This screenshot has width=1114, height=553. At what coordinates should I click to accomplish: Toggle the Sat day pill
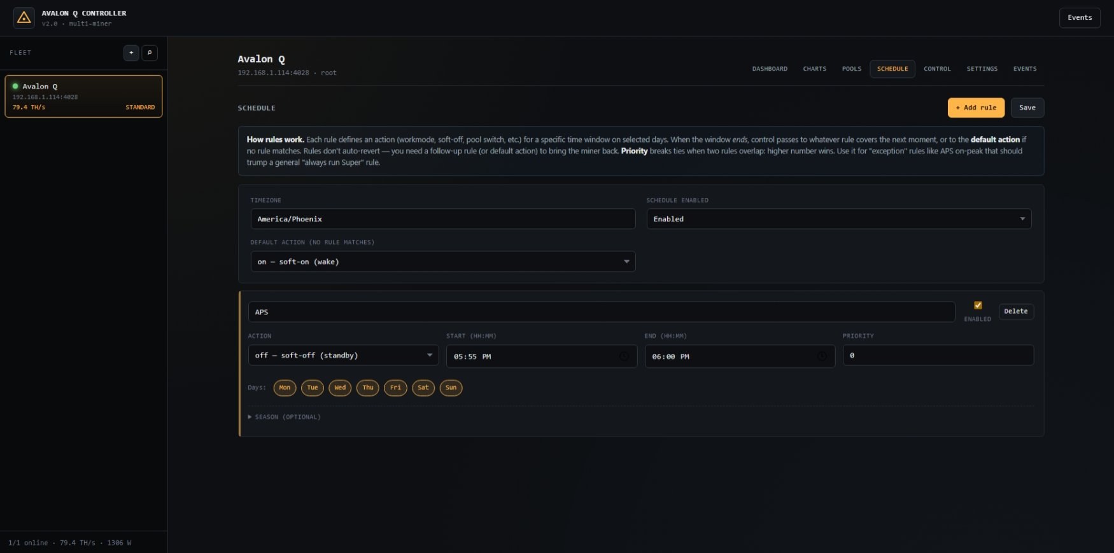[x=423, y=388]
